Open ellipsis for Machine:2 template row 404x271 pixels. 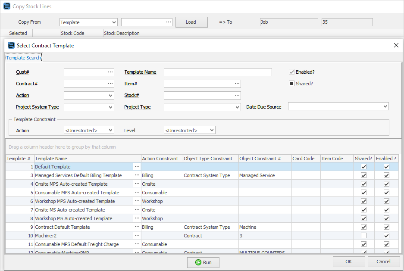pyautogui.click(x=137, y=236)
